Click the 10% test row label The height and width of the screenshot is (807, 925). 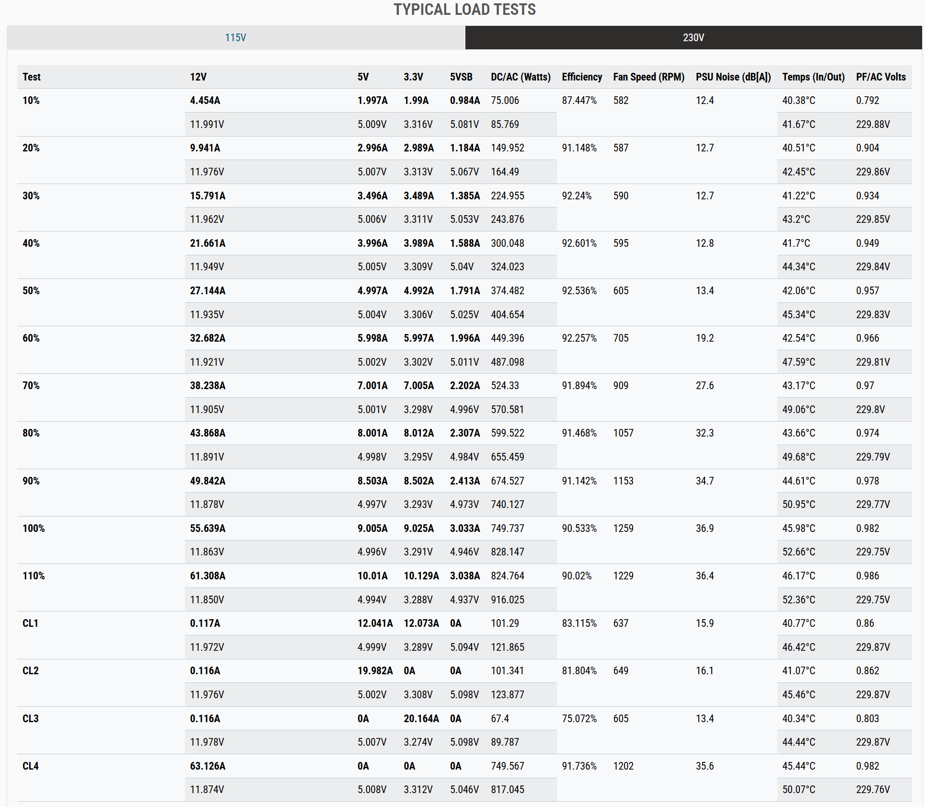click(x=31, y=101)
